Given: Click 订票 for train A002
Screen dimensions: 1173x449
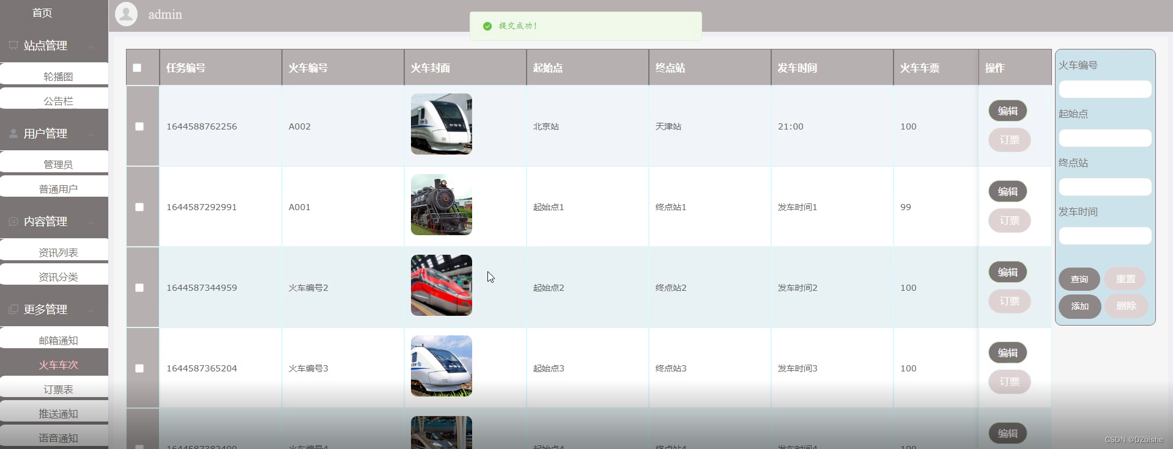Looking at the screenshot, I should (x=1010, y=140).
